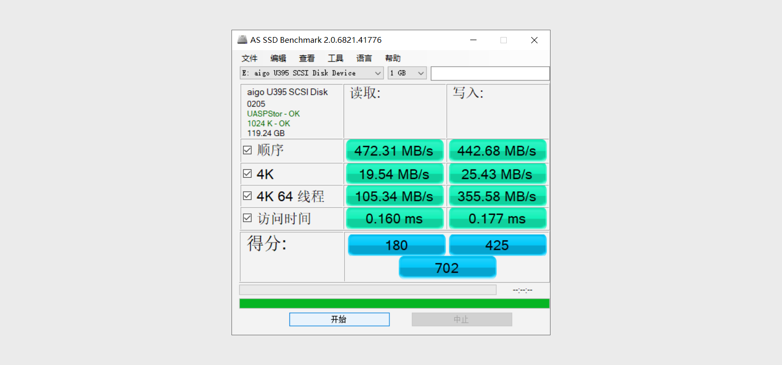Click the 0205 firmware version text
The image size is (782, 365).
[256, 104]
